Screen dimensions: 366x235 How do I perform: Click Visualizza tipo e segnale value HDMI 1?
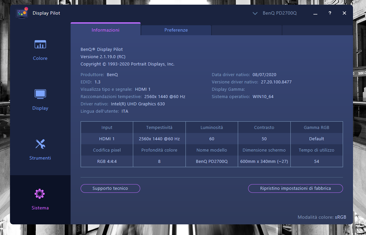click(x=143, y=89)
